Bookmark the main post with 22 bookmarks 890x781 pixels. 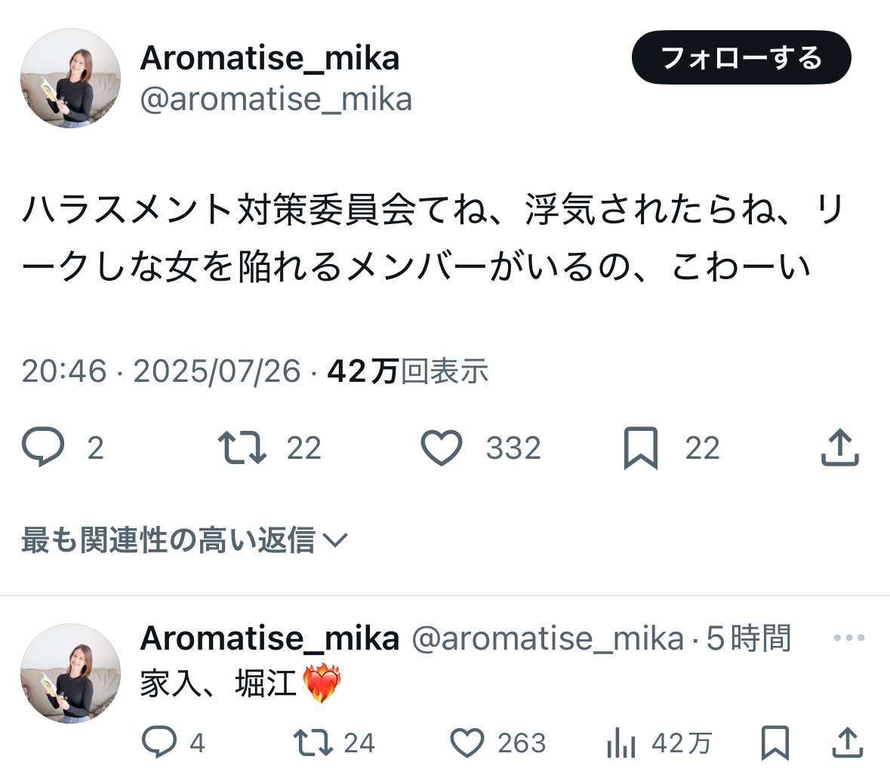point(641,448)
